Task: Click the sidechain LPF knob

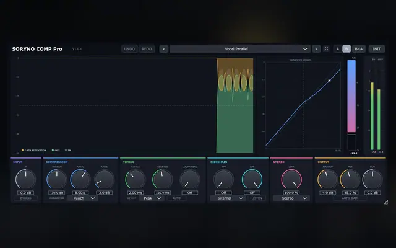Action: (x=252, y=179)
